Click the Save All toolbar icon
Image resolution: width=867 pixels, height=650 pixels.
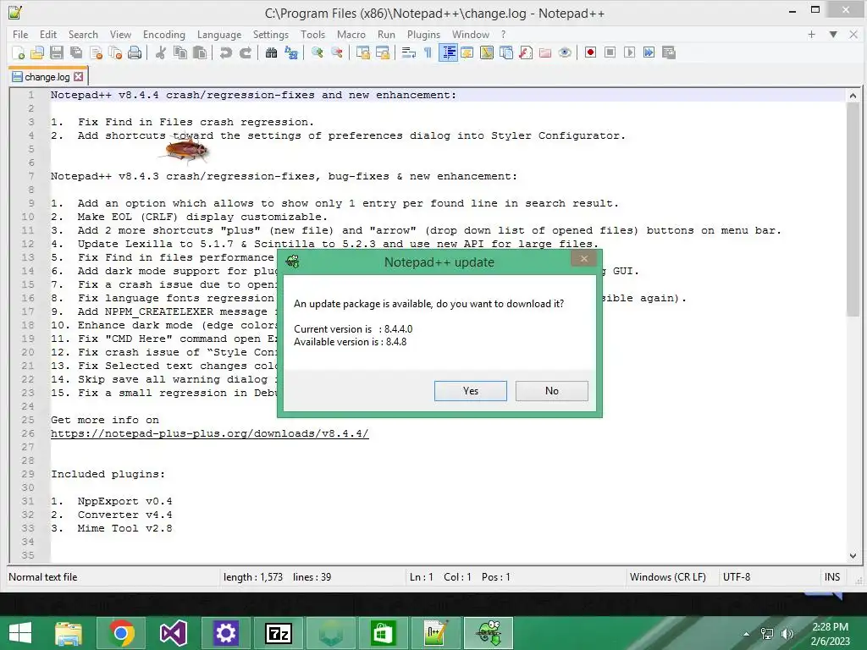pos(76,52)
